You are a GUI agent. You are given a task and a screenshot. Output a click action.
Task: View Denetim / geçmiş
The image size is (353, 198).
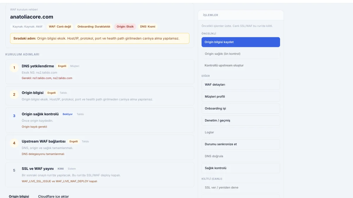(241, 121)
